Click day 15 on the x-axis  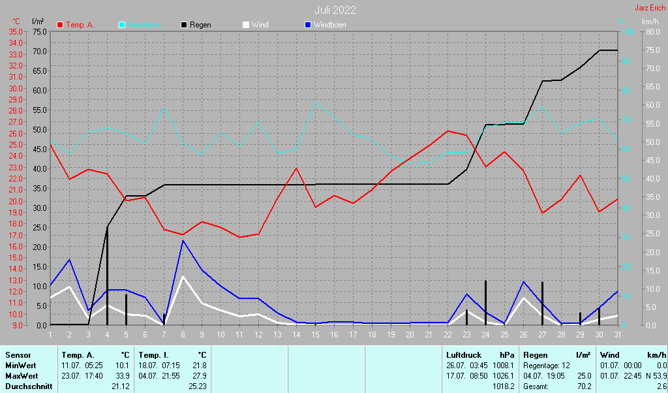point(315,334)
